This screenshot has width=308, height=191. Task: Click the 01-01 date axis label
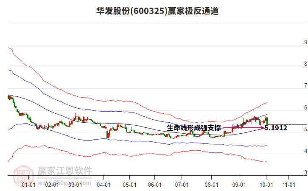29,185
